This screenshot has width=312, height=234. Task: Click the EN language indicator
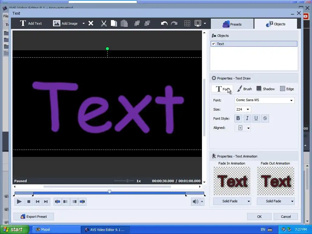(x=263, y=229)
